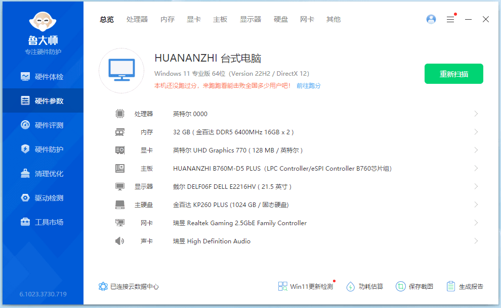
Task: Click the 显示器 monitor row icon
Action: [120, 186]
